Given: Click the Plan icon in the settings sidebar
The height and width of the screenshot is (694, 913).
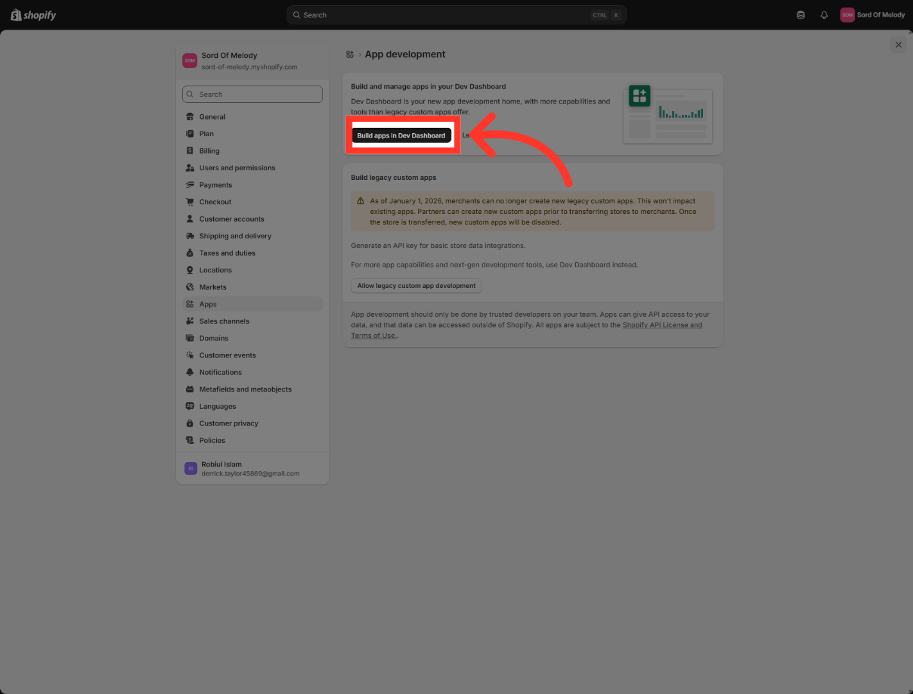Looking at the screenshot, I should coord(190,134).
